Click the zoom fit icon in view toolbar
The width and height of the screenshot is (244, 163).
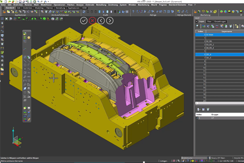(x=7, y=19)
